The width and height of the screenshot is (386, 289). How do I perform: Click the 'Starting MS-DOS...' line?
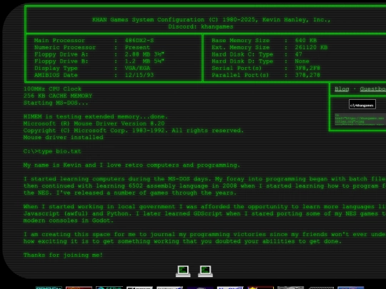(56, 103)
